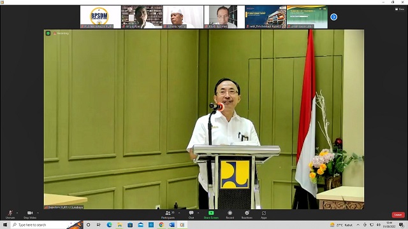The height and width of the screenshot is (229, 408).
Task: Expand the arrow beside Chat
Action: click(198, 213)
